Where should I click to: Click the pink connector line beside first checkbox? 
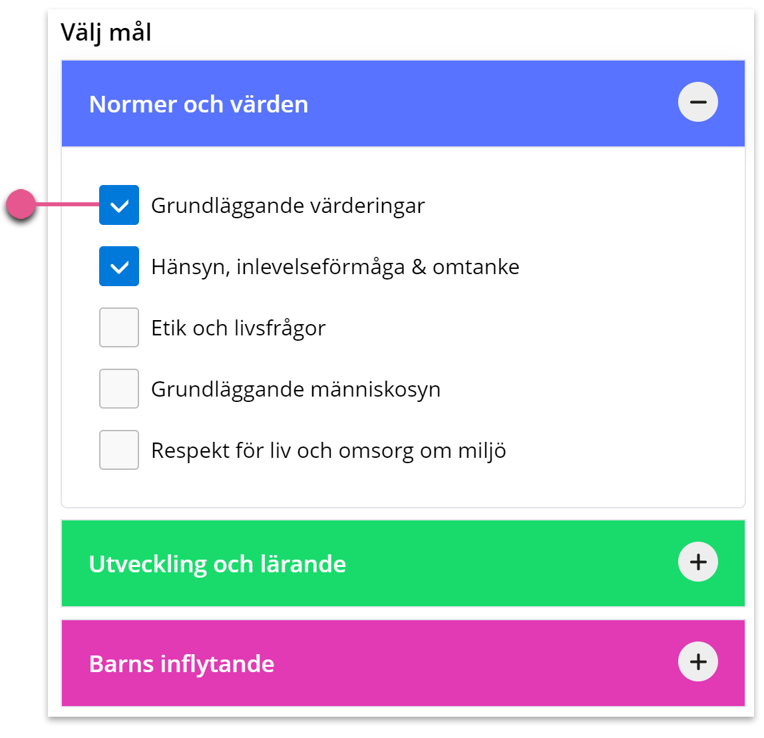(67, 204)
